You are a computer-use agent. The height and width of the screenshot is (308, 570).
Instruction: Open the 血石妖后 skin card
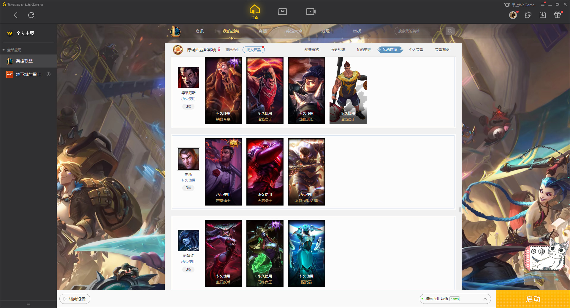[x=223, y=253]
